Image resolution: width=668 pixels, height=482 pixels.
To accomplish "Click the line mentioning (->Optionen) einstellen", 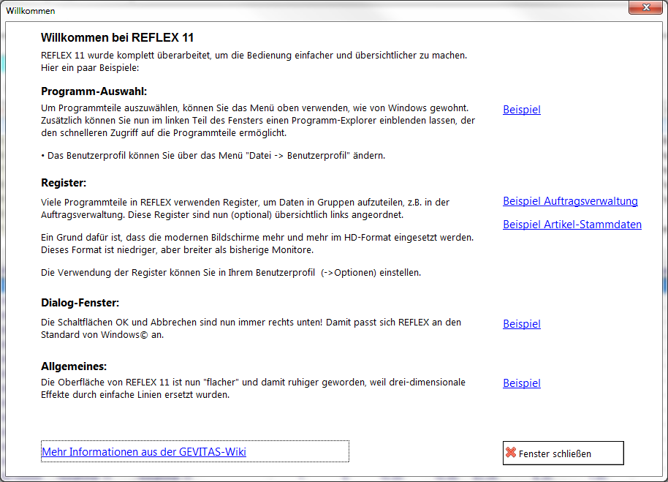I will tap(231, 272).
